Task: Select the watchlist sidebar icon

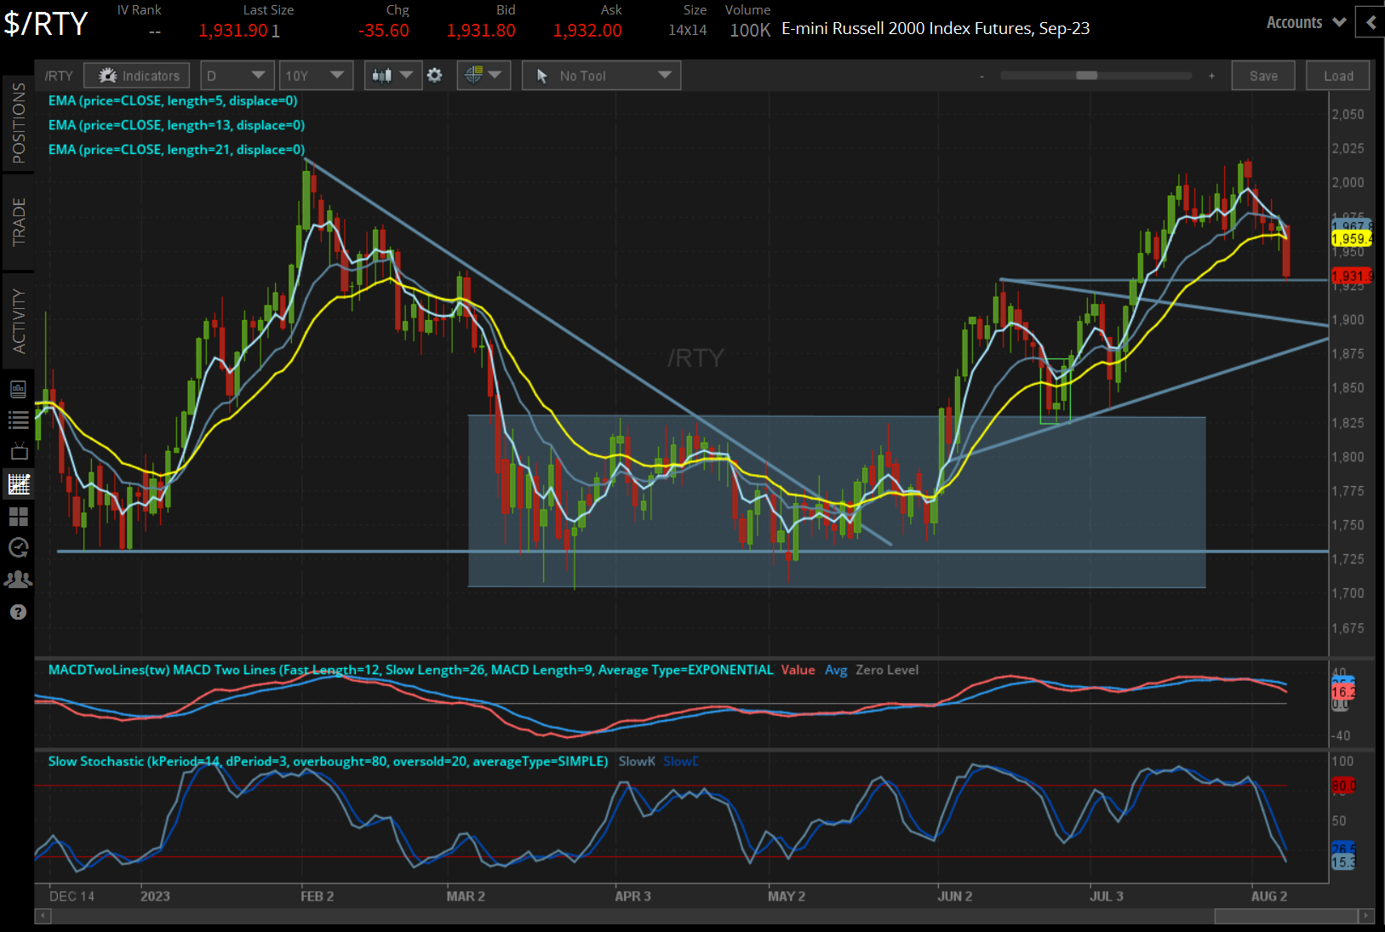Action: (x=19, y=420)
